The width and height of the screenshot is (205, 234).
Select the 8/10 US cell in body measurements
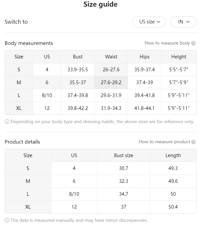tap(47, 95)
